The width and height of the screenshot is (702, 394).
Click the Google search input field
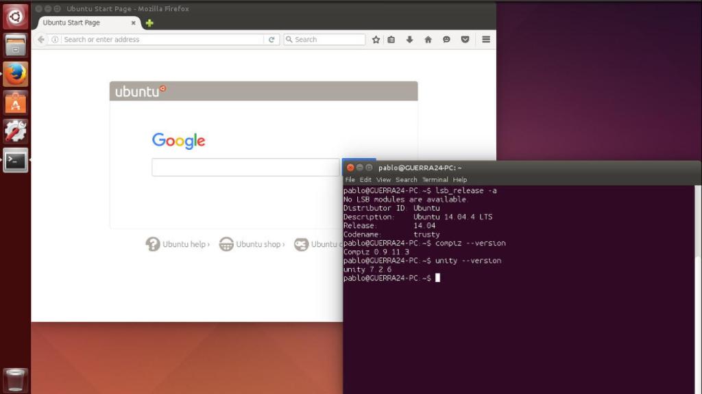[x=240, y=166]
